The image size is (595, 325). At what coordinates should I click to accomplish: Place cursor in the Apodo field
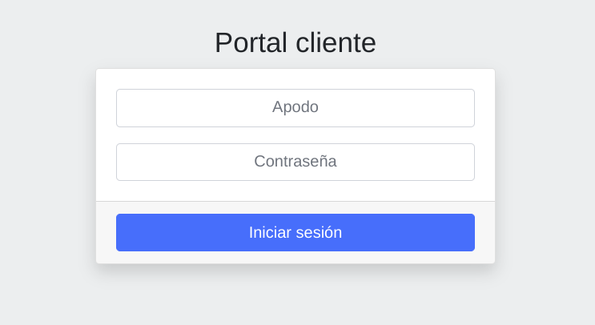click(x=295, y=107)
